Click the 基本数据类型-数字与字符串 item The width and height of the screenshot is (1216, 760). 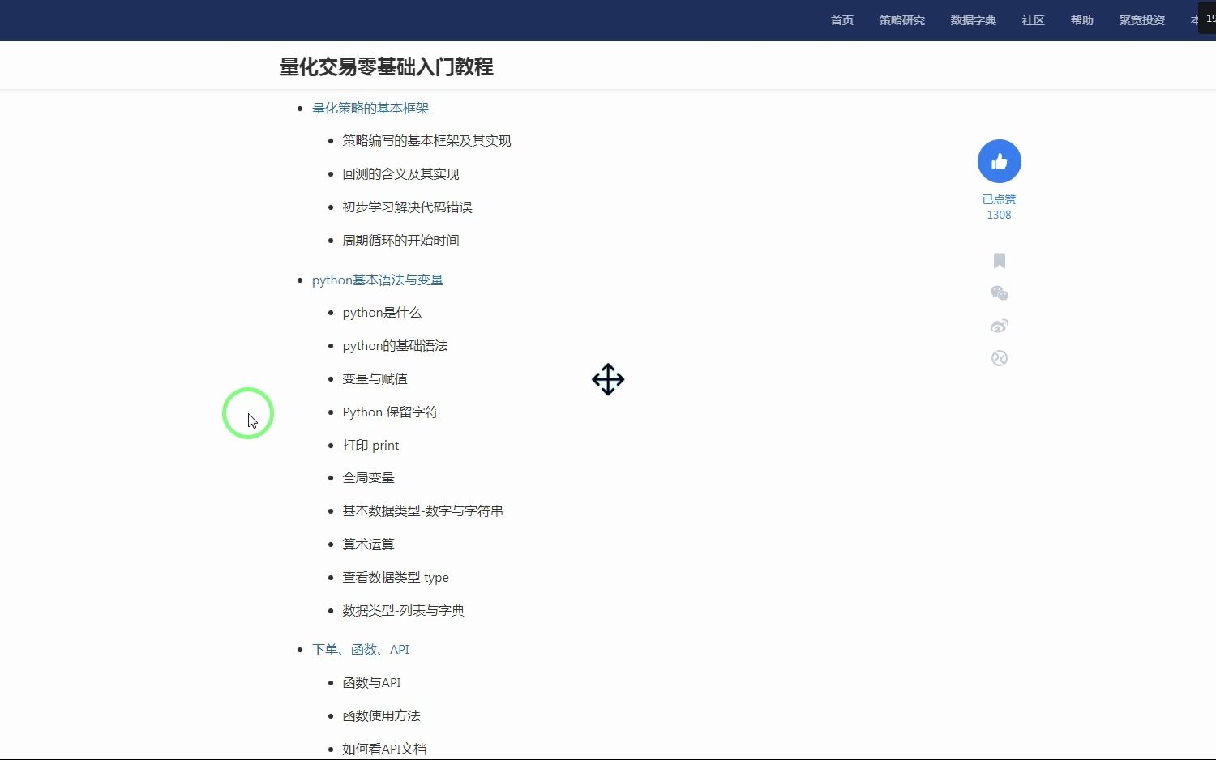pyautogui.click(x=422, y=510)
